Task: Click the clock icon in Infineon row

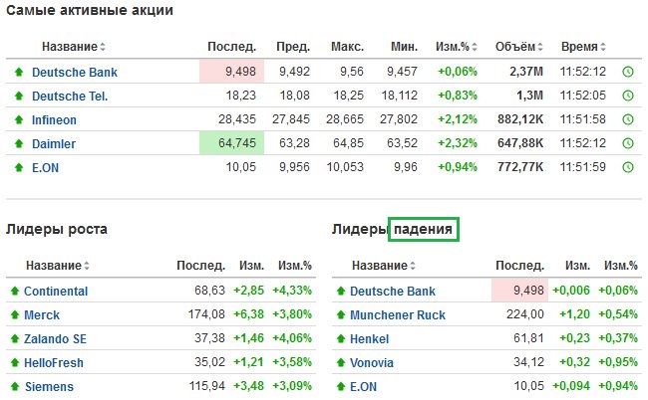Action: pyautogui.click(x=628, y=119)
